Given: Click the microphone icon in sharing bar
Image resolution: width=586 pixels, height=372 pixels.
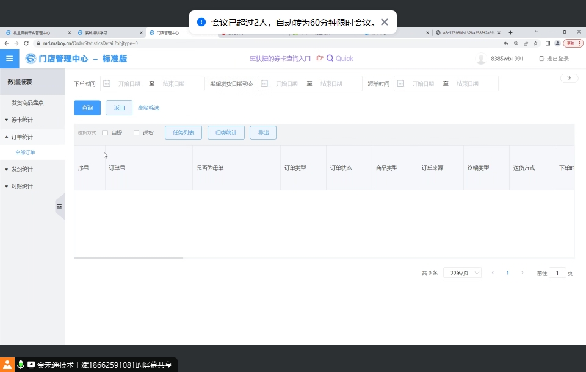Looking at the screenshot, I should coord(21,365).
